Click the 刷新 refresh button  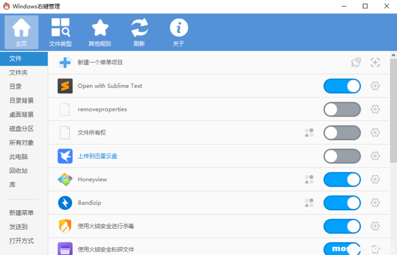140,32
